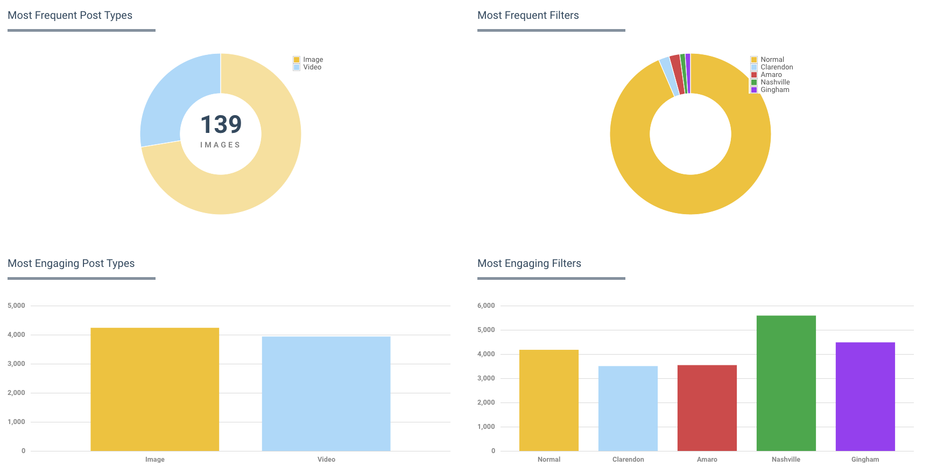Click the Most Frequent Filters heading
Viewport: 930px width, 473px height.
point(528,16)
